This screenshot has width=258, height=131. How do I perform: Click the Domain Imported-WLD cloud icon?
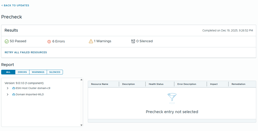coord(14,95)
